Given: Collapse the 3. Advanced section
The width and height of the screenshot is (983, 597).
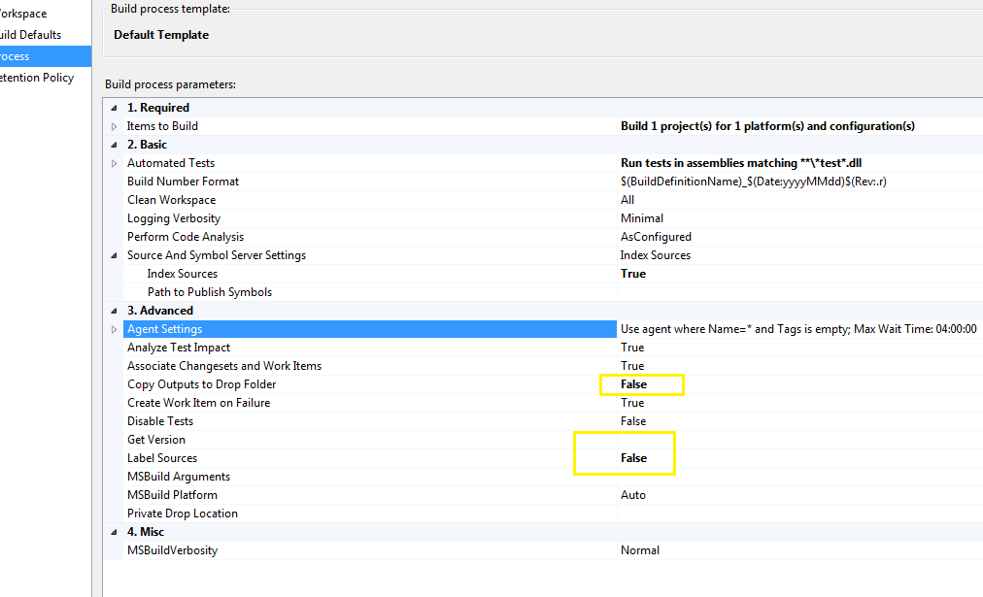Looking at the screenshot, I should [114, 311].
